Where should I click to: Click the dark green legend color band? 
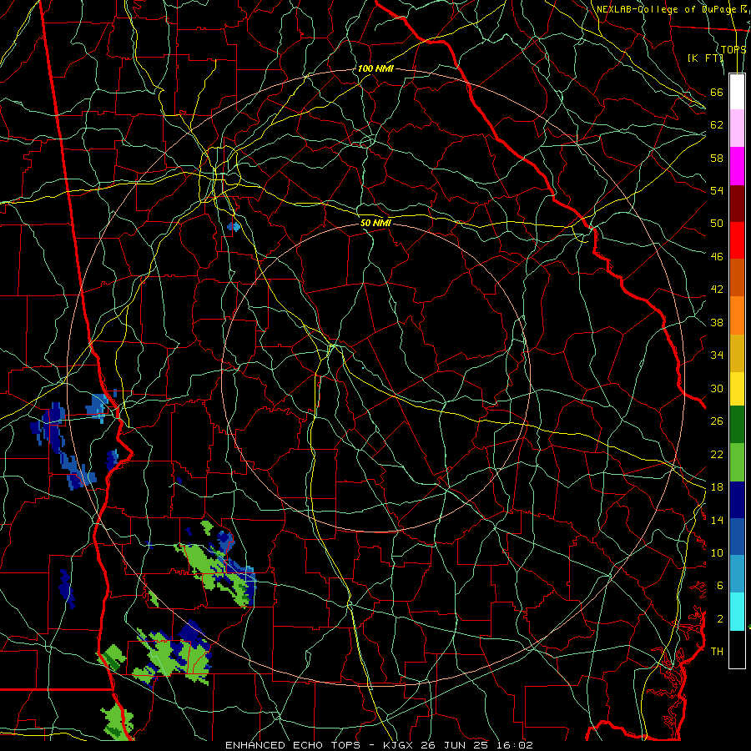(737, 425)
